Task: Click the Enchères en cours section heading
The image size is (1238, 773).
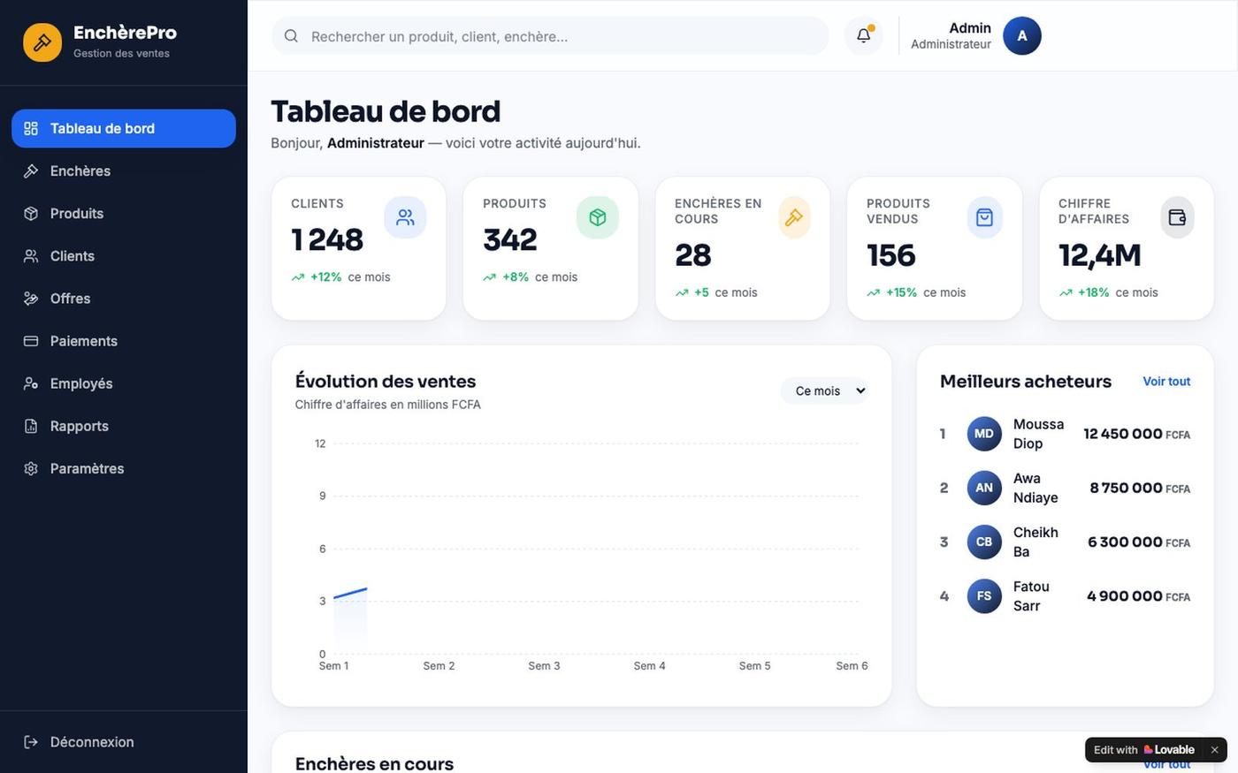Action: [x=374, y=763]
